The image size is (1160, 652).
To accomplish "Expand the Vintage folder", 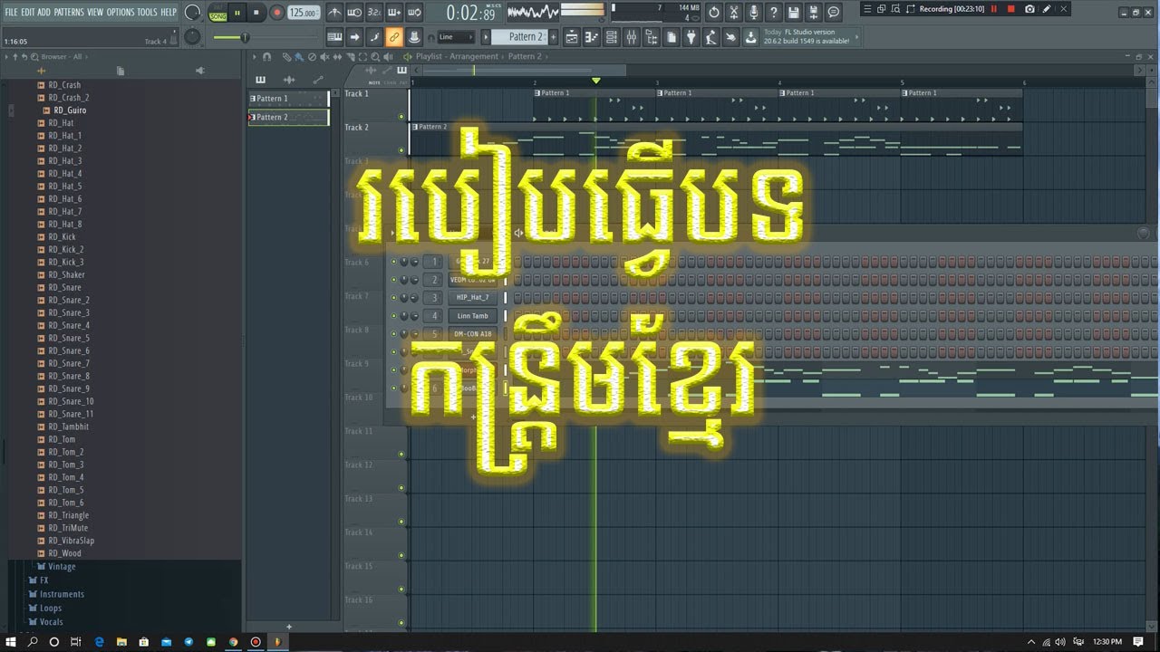I will coord(62,567).
